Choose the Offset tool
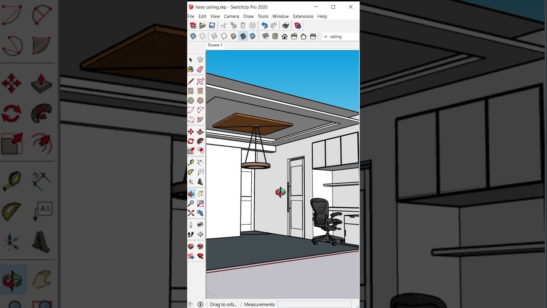The height and width of the screenshot is (308, 547). point(200,151)
